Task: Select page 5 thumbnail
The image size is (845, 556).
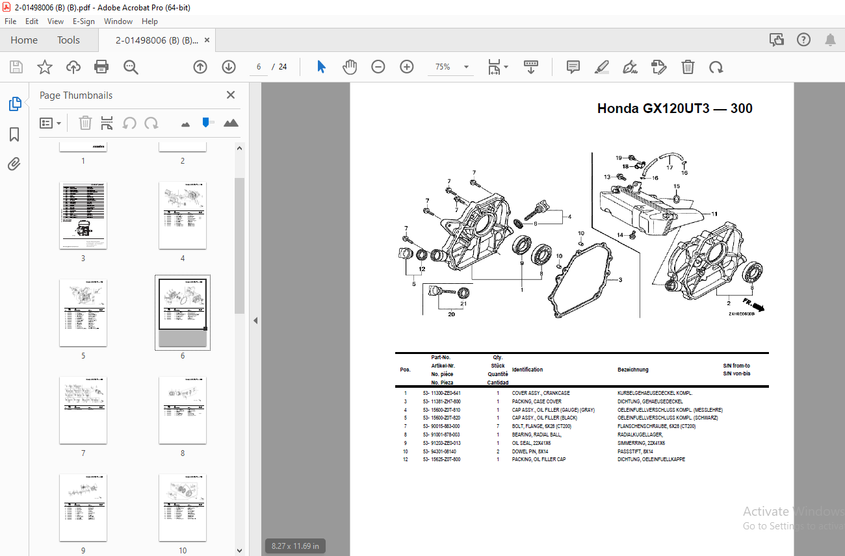Action: tap(83, 313)
